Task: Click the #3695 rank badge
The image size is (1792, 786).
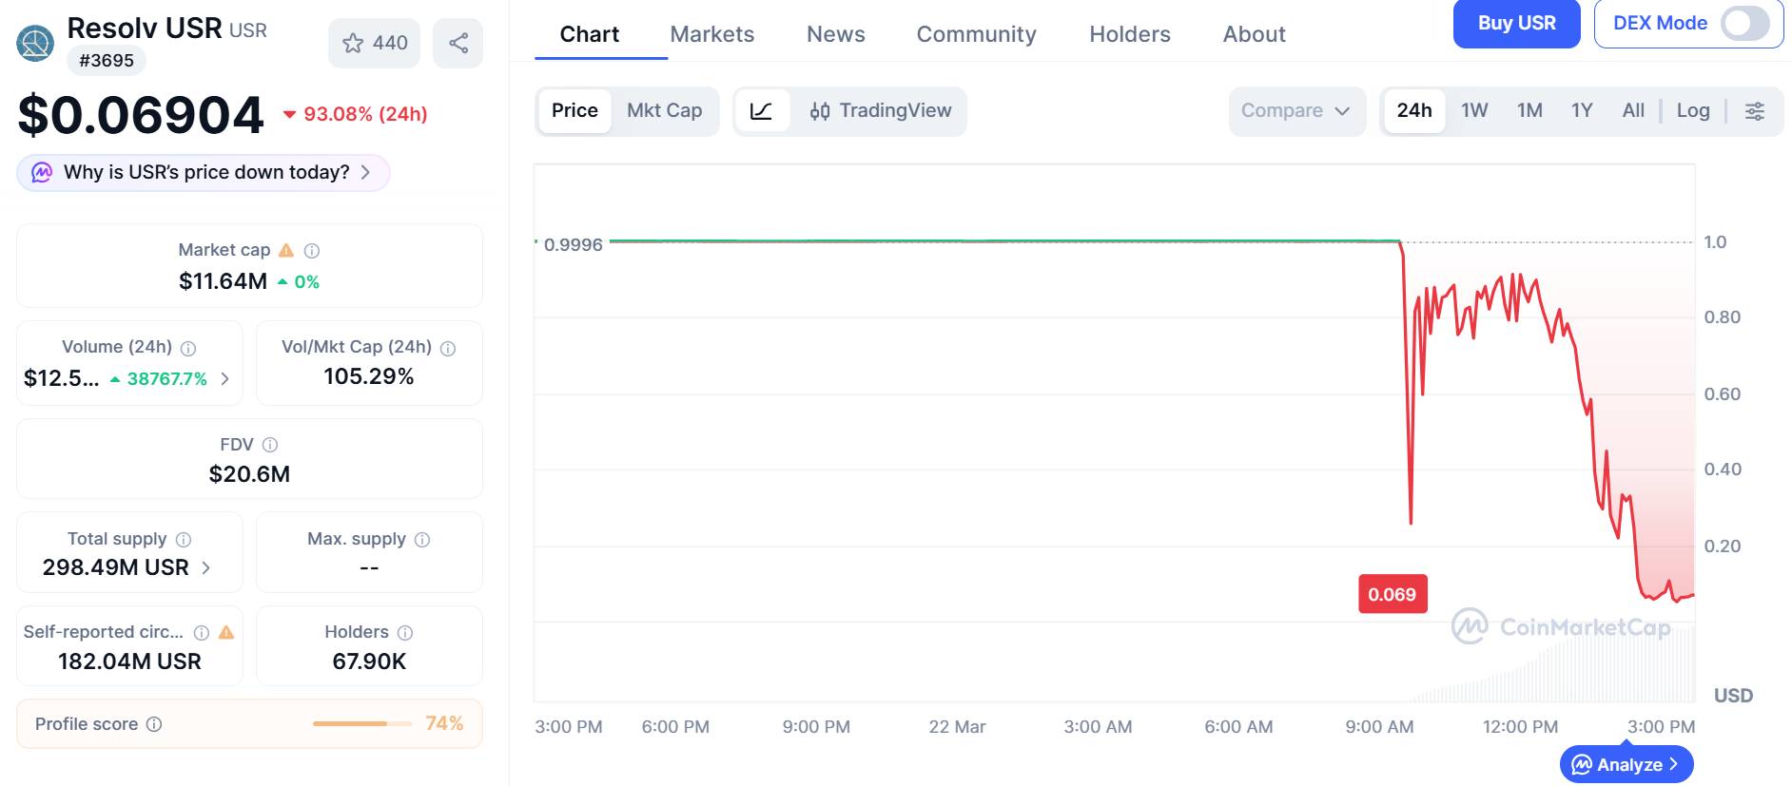Action: [x=107, y=61]
